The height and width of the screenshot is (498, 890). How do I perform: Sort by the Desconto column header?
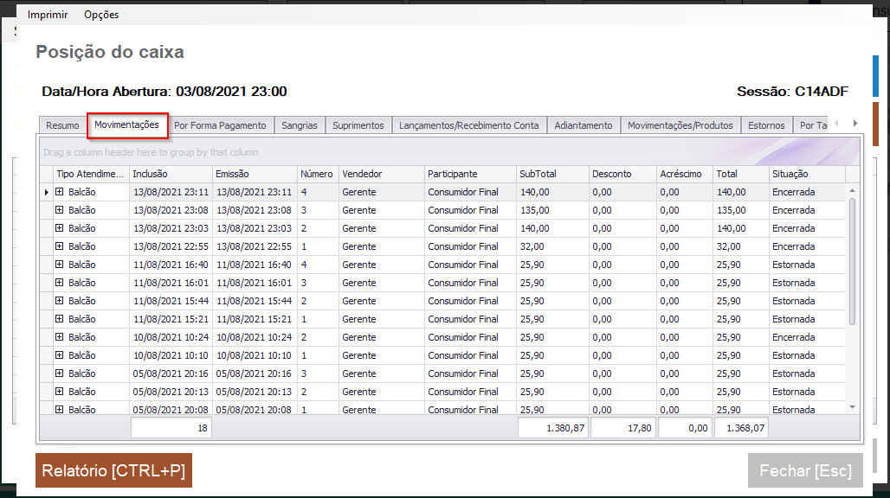click(x=622, y=174)
